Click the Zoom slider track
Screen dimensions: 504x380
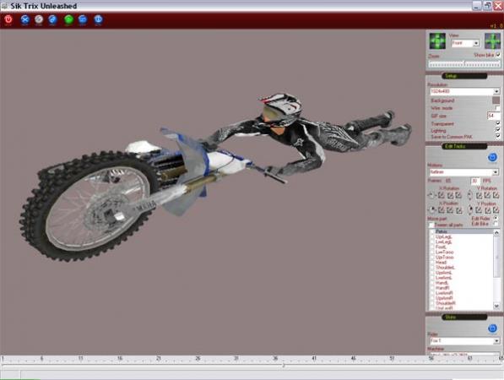click(x=464, y=64)
